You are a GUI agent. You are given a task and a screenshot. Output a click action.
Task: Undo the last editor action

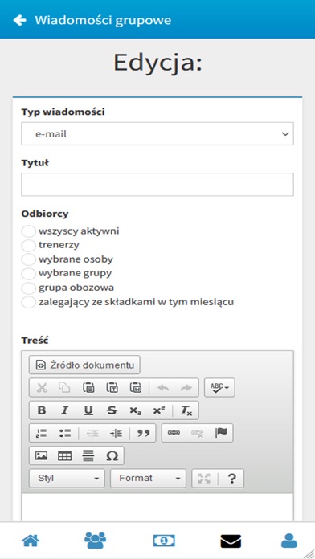(163, 387)
